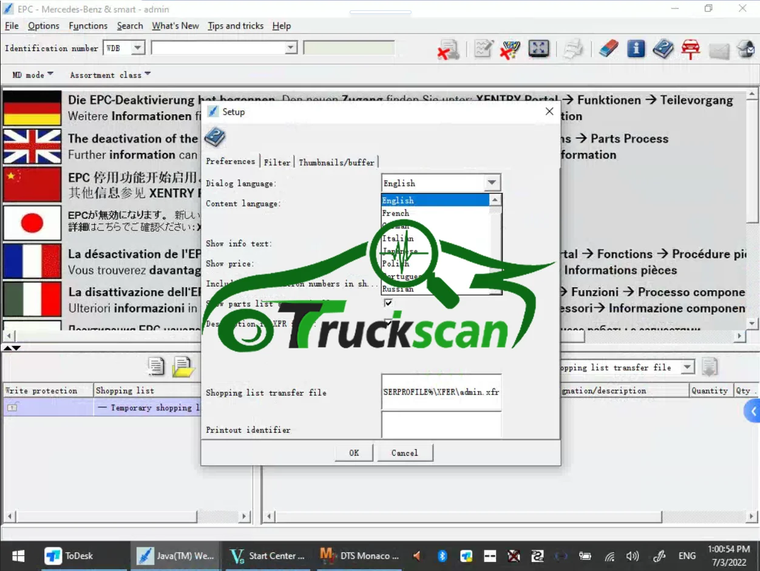Click the download icon beside transfer file combo
The height and width of the screenshot is (571, 760).
[x=710, y=367]
